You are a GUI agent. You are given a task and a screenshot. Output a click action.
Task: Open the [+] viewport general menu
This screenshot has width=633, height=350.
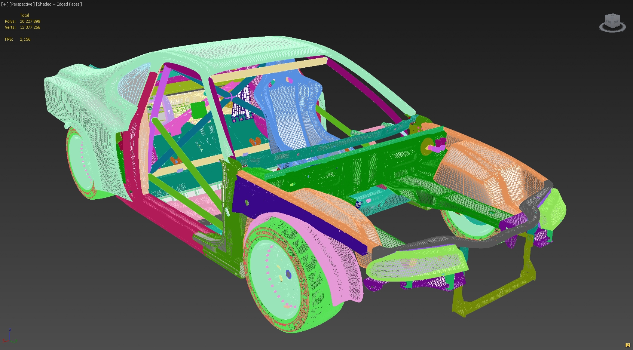tap(4, 4)
